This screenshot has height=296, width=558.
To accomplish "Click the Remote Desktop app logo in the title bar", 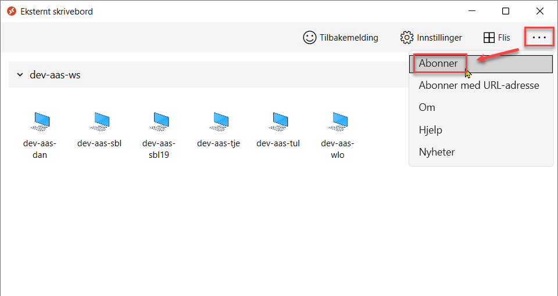I will tap(12, 12).
